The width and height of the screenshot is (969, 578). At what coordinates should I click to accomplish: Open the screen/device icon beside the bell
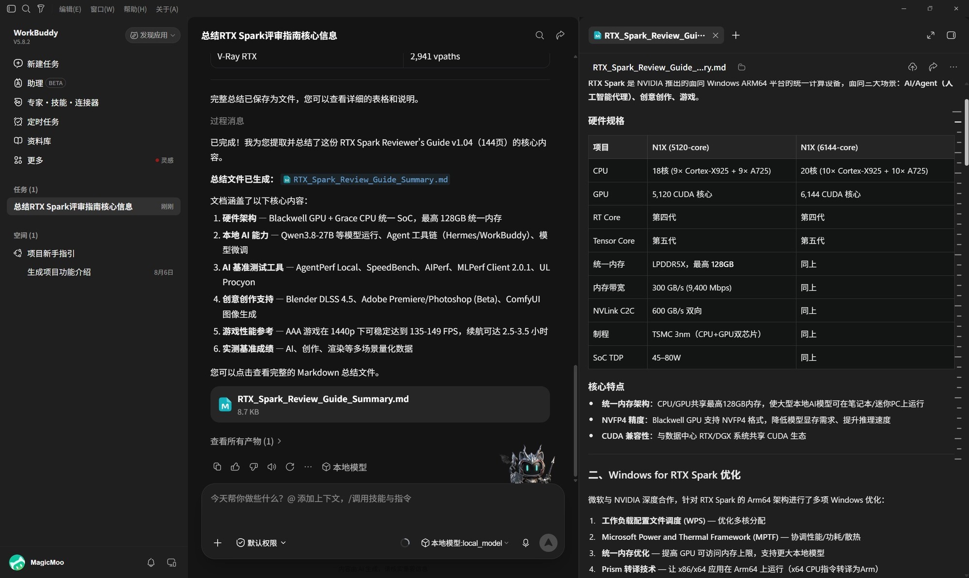[172, 563]
